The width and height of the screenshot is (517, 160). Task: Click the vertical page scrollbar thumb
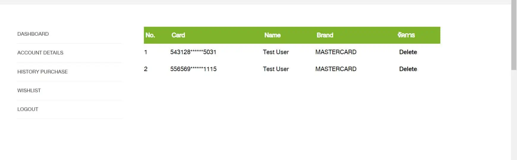pos(514,36)
